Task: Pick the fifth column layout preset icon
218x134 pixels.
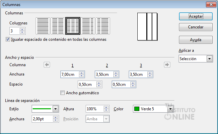Action: 103,26
